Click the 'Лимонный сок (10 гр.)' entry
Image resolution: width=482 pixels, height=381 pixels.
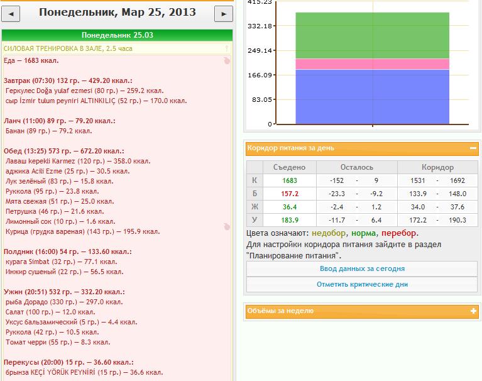60,221
